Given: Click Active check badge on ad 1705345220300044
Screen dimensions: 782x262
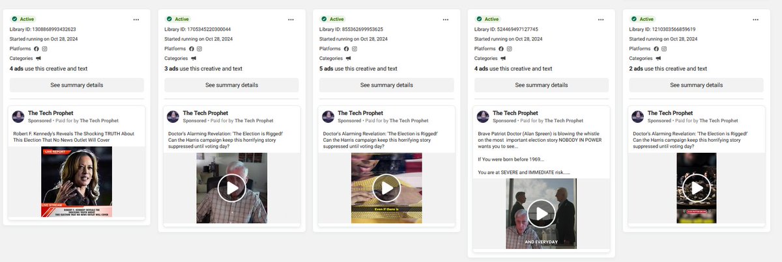Looking at the screenshot, I should click(178, 20).
